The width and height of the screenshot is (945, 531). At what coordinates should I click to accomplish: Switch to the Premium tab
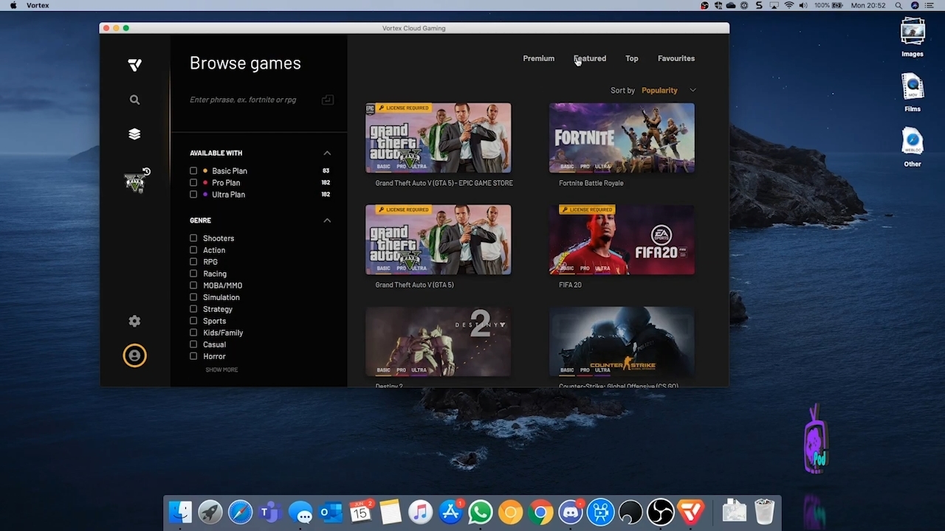point(538,58)
